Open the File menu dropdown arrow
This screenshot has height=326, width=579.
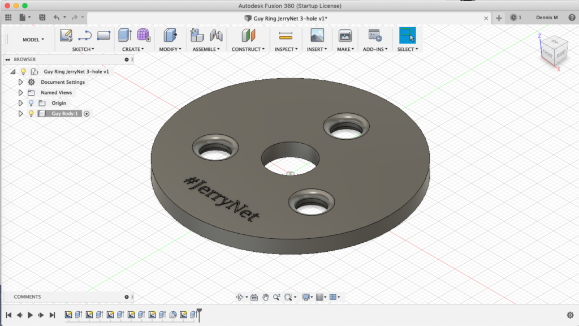29,18
